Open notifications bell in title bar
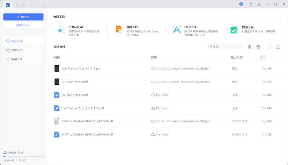Image resolution: width=288 pixels, height=165 pixels. tap(251, 4)
